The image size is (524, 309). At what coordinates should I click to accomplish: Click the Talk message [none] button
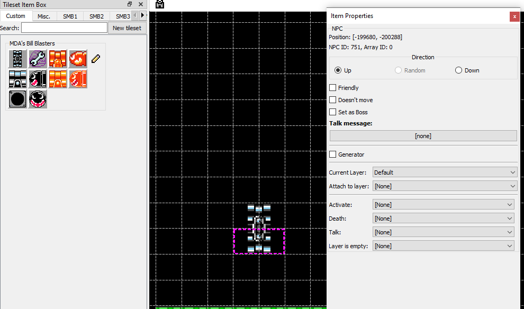click(423, 136)
